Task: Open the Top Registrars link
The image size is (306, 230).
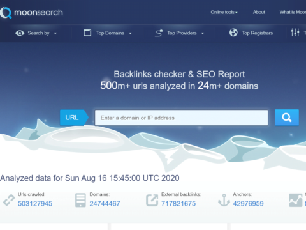Action: point(258,33)
